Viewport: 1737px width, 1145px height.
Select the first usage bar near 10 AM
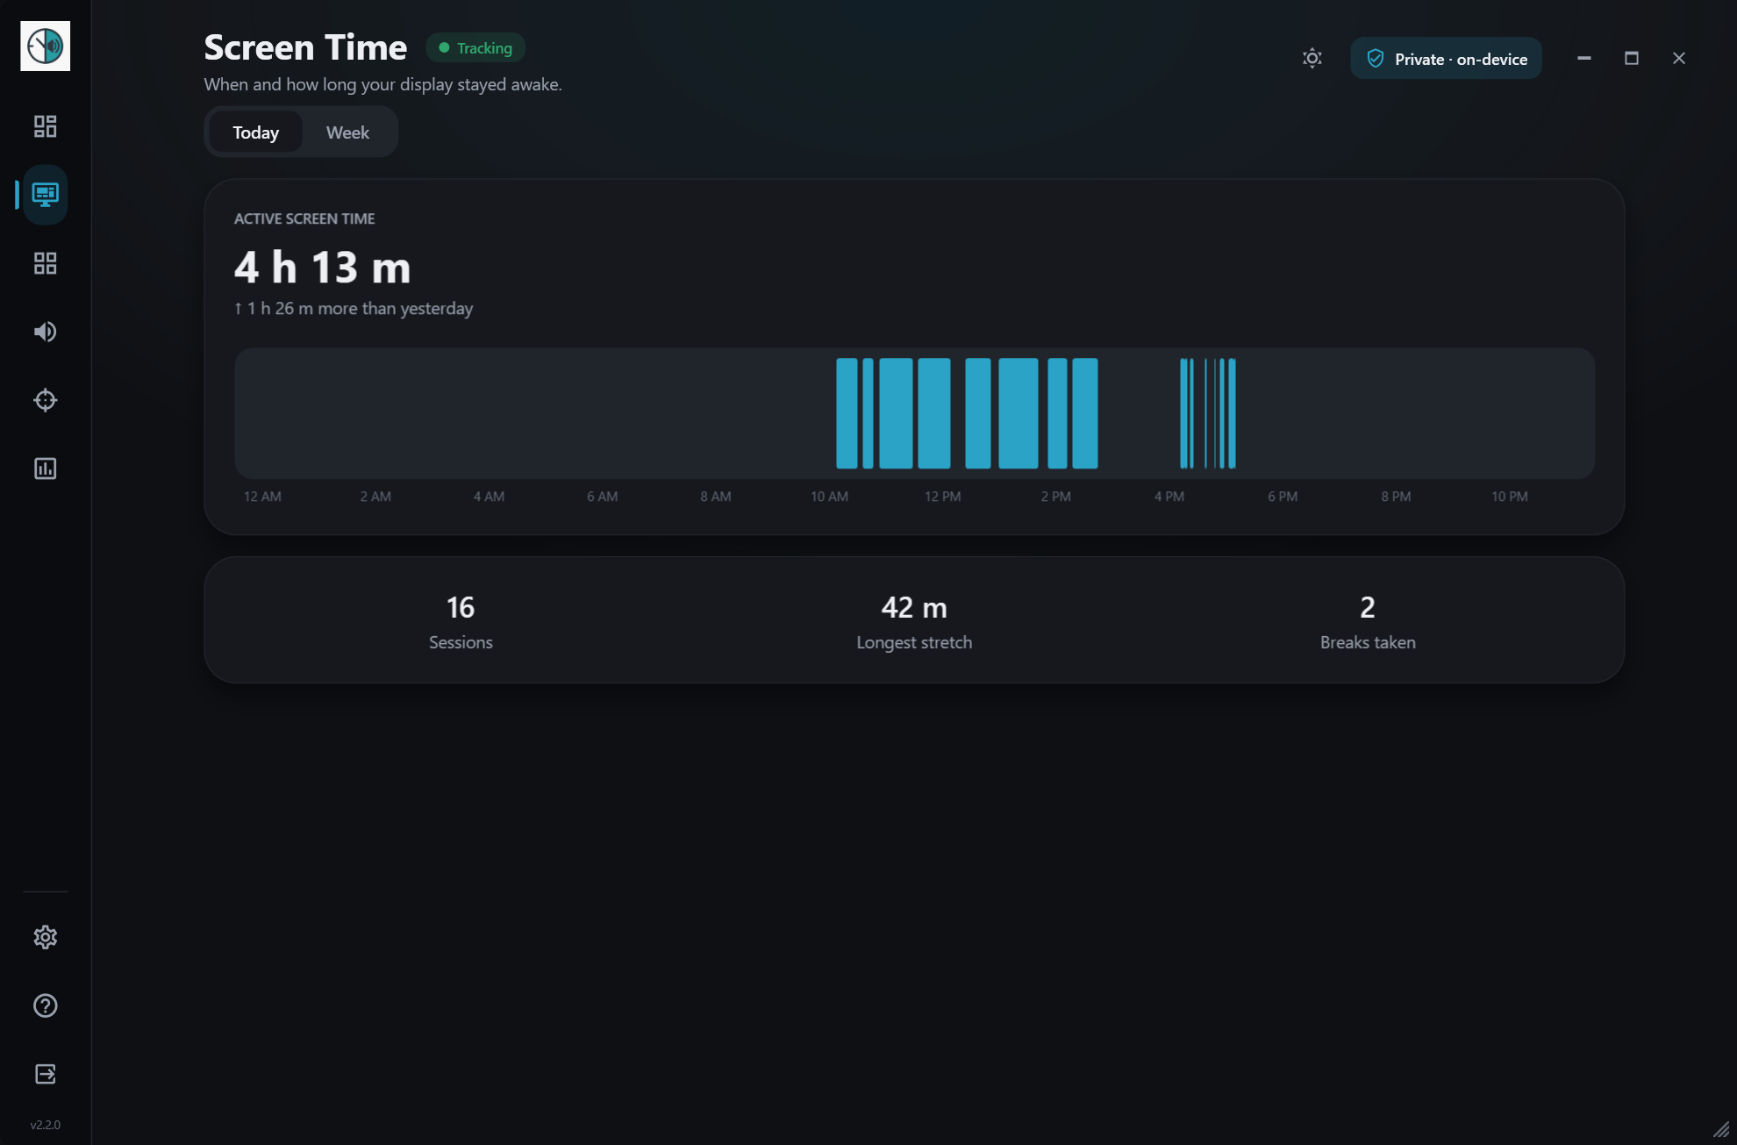847,413
